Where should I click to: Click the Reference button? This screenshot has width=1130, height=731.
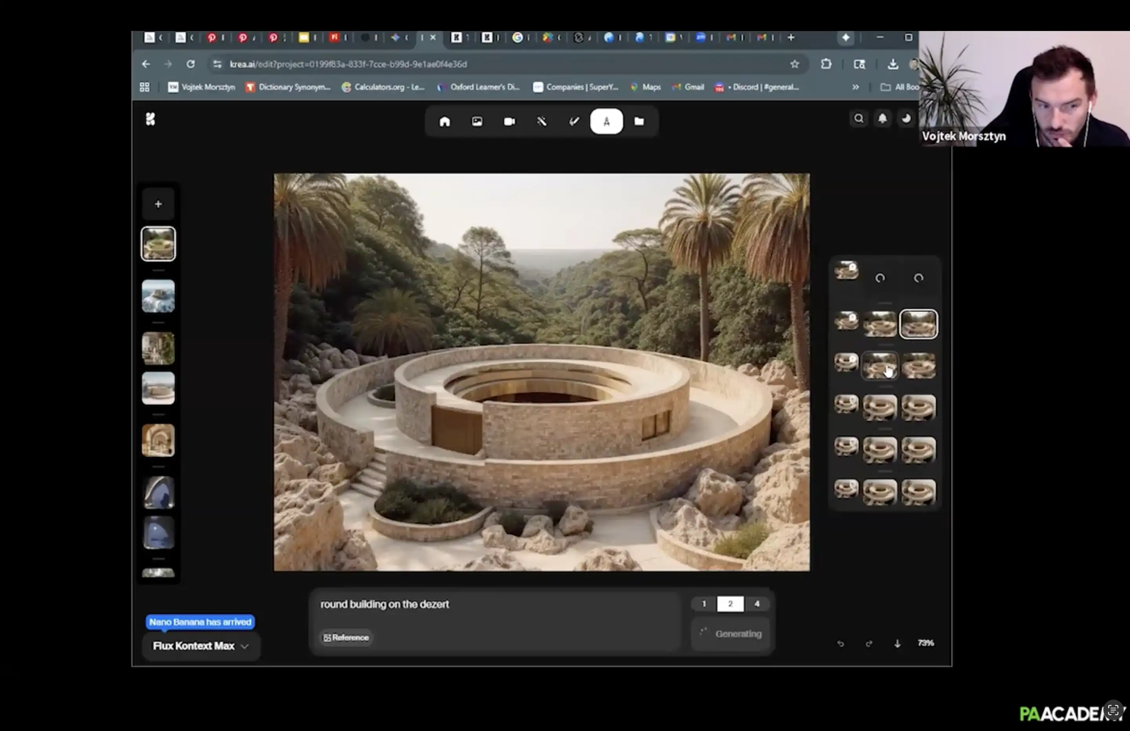[346, 638]
